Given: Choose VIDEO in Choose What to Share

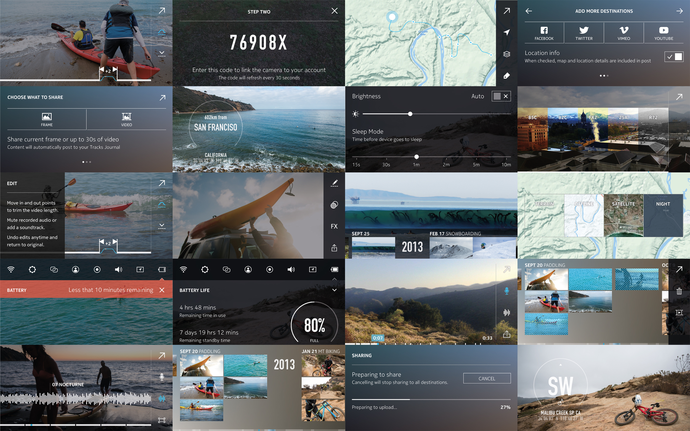Looking at the screenshot, I should [126, 119].
